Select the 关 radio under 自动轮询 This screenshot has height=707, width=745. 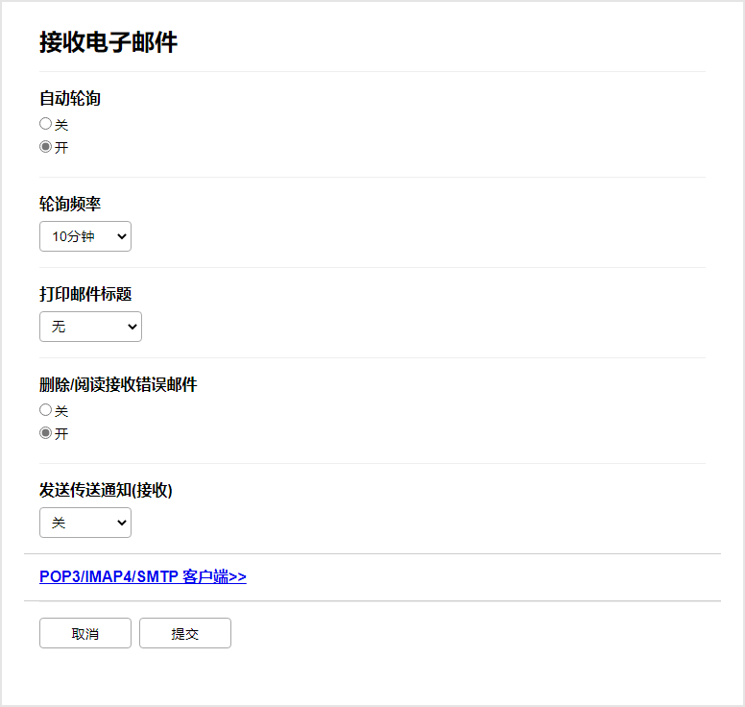tap(45, 124)
